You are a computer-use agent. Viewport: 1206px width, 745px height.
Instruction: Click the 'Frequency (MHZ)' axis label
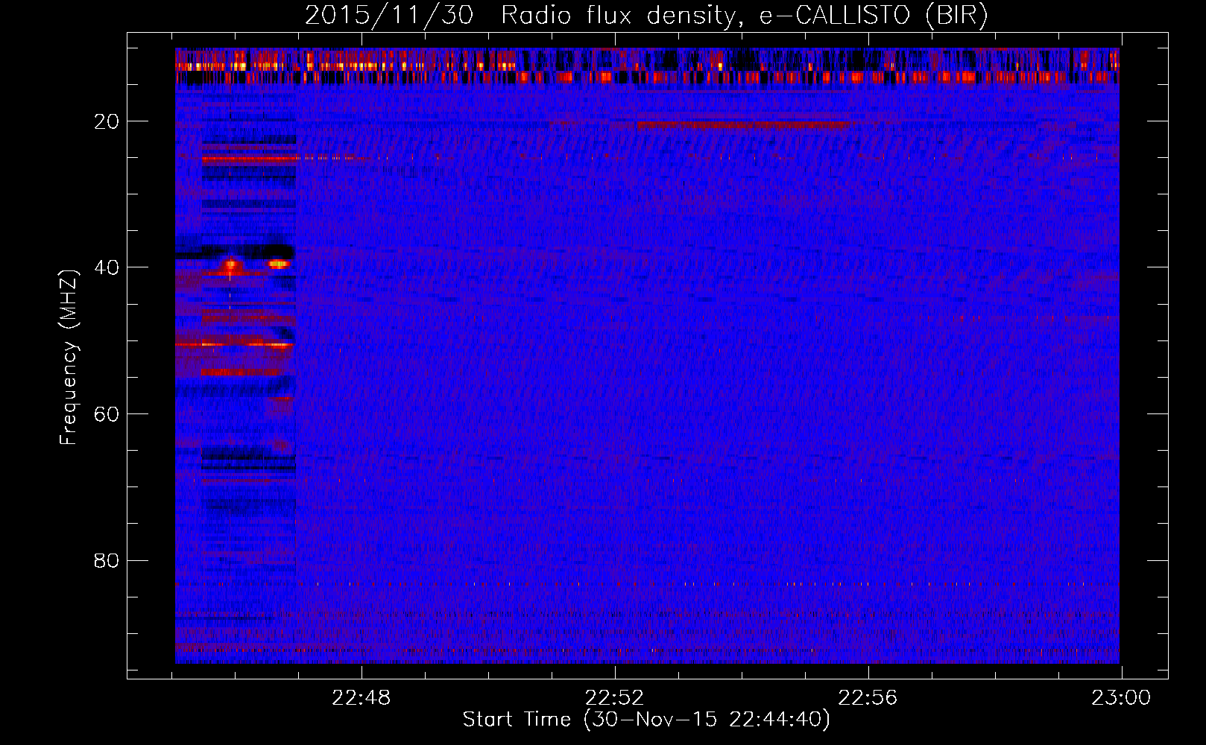tap(68, 358)
